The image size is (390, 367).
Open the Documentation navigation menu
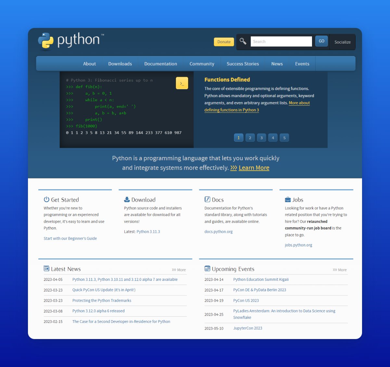161,63
